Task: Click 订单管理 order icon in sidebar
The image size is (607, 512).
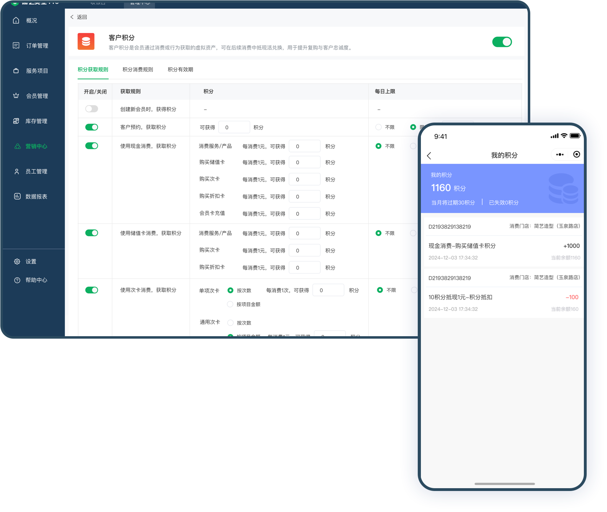Action: (16, 46)
